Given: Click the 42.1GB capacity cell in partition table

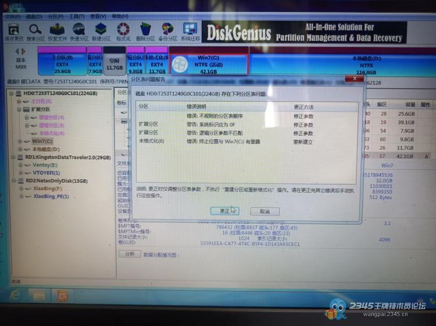Looking at the screenshot, I should [x=405, y=157].
